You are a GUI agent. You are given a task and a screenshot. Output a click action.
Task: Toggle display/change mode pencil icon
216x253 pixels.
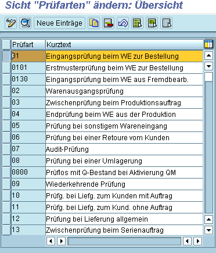point(10,23)
